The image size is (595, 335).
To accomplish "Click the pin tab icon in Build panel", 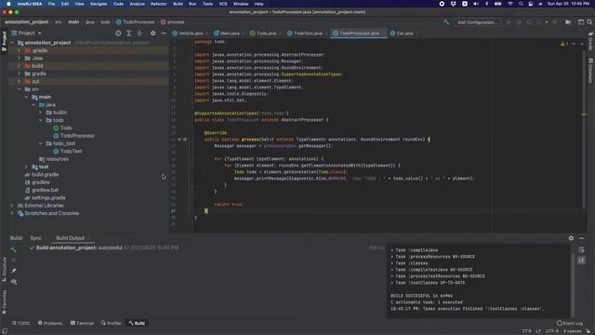I will tap(14, 271).
